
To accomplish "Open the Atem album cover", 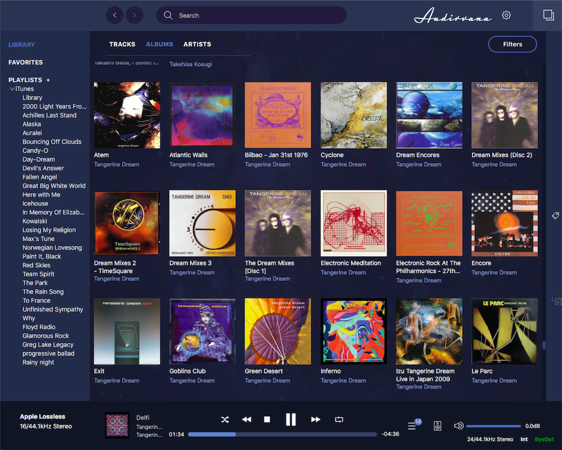I will pos(127,115).
